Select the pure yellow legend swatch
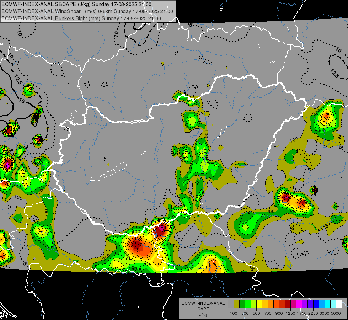The width and height of the screenshot is (348, 320). click(x=259, y=304)
